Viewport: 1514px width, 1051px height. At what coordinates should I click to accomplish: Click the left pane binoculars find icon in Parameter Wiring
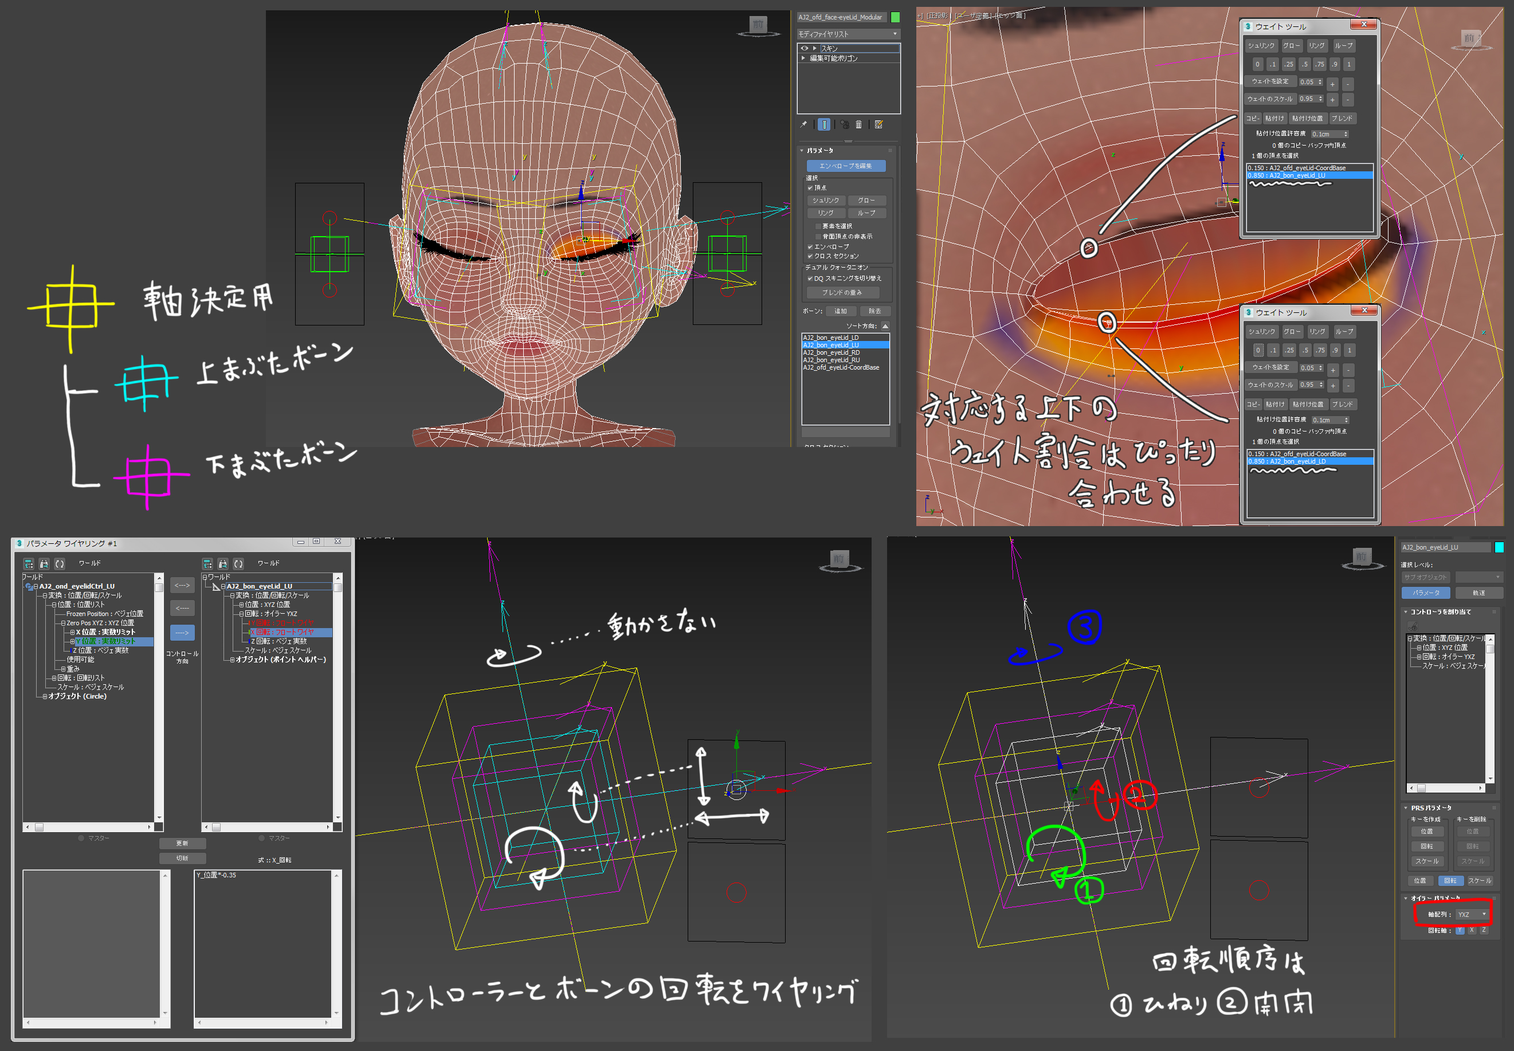point(44,564)
